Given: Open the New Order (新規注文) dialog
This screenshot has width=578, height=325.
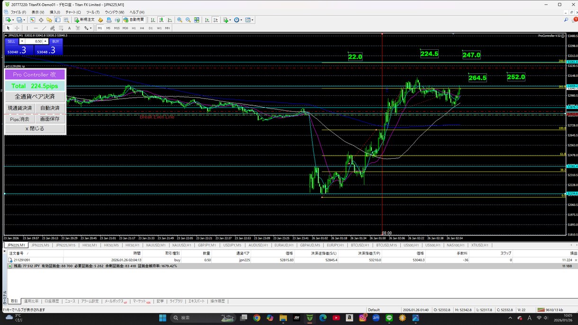Looking at the screenshot, I should [x=84, y=20].
